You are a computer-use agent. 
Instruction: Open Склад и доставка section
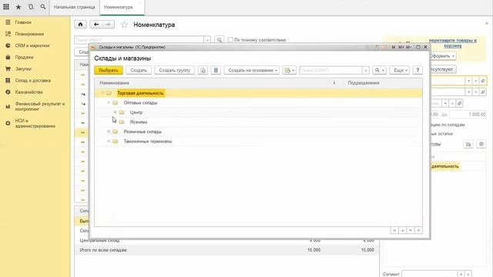tap(32, 80)
